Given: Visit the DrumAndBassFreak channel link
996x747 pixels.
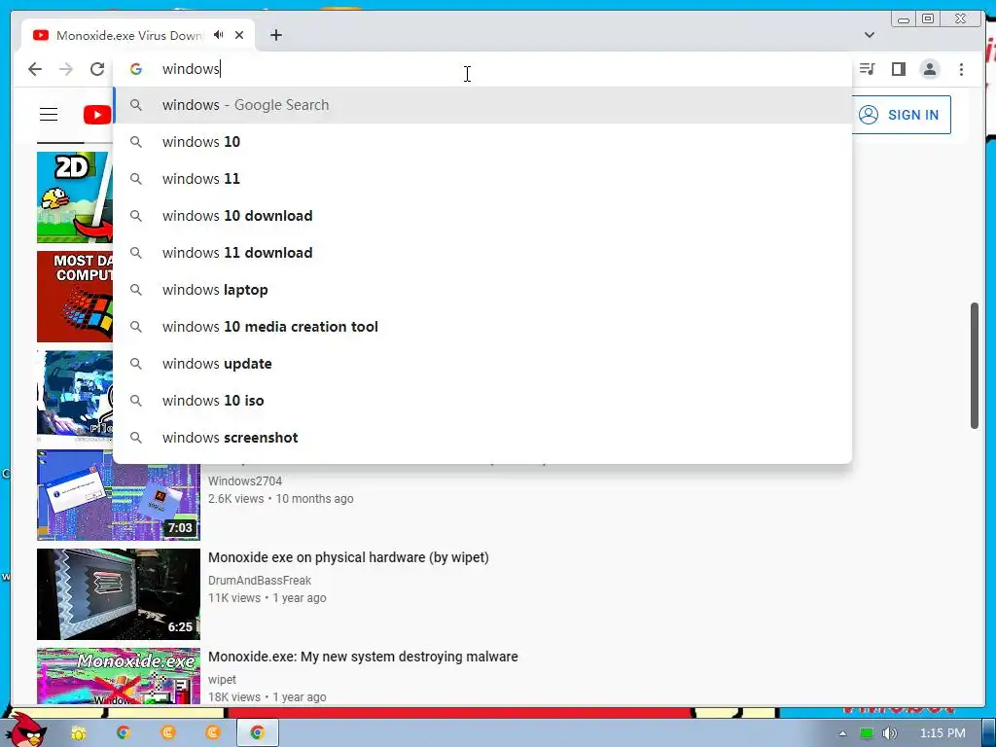Looking at the screenshot, I should pos(260,580).
